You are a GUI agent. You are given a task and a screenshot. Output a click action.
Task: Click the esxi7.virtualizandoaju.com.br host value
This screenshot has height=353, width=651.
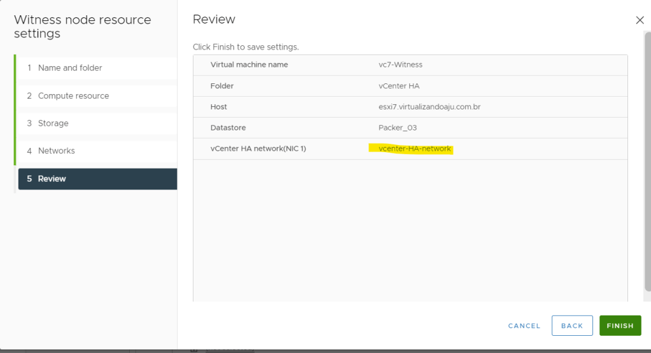pos(429,107)
